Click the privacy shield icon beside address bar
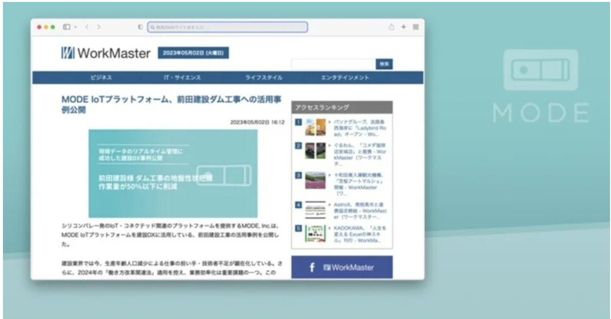 [141, 27]
